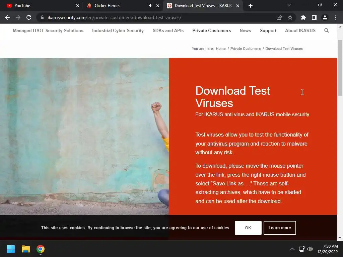Close the Clicker Heroes tab
This screenshot has height=257, width=343.
pyautogui.click(x=158, y=6)
